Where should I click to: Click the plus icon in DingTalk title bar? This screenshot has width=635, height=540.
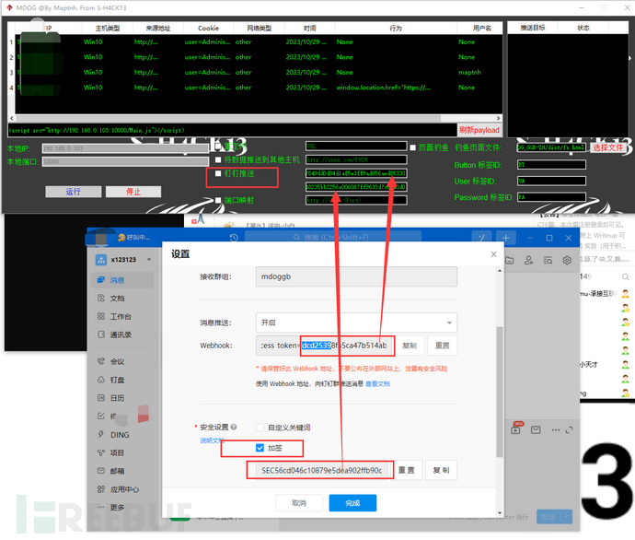pyautogui.click(x=506, y=238)
